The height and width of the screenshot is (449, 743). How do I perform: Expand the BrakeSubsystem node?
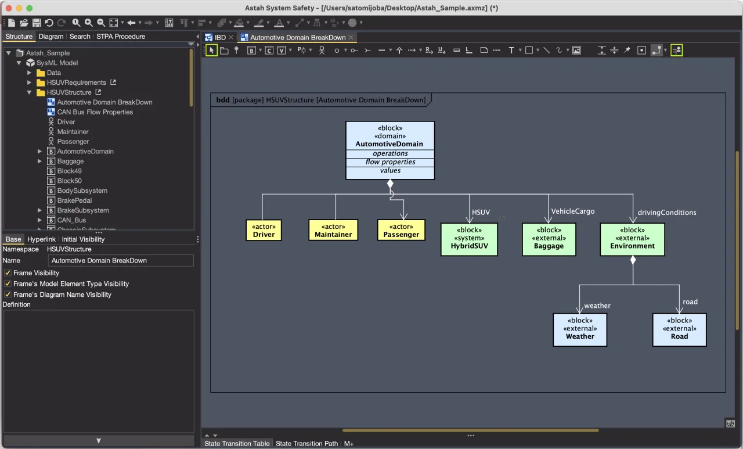point(40,210)
